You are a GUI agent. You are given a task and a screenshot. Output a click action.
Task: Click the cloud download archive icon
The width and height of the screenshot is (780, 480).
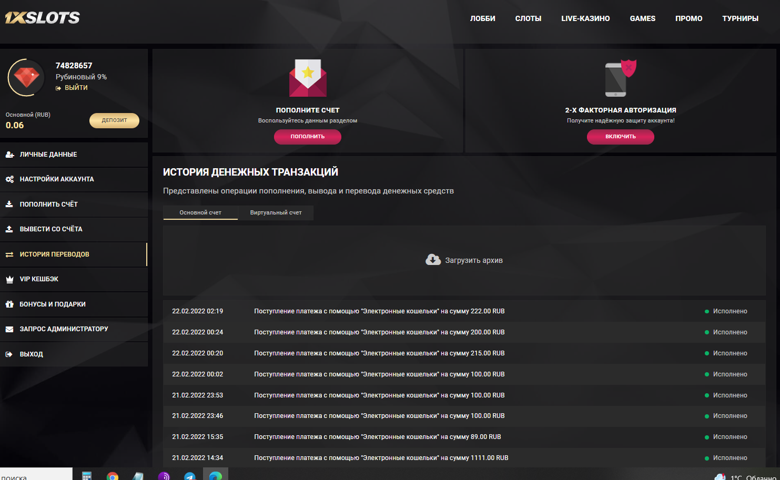click(x=433, y=260)
